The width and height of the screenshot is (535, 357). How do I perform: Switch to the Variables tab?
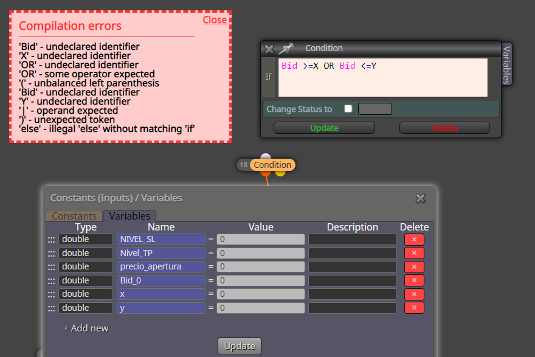click(x=129, y=216)
